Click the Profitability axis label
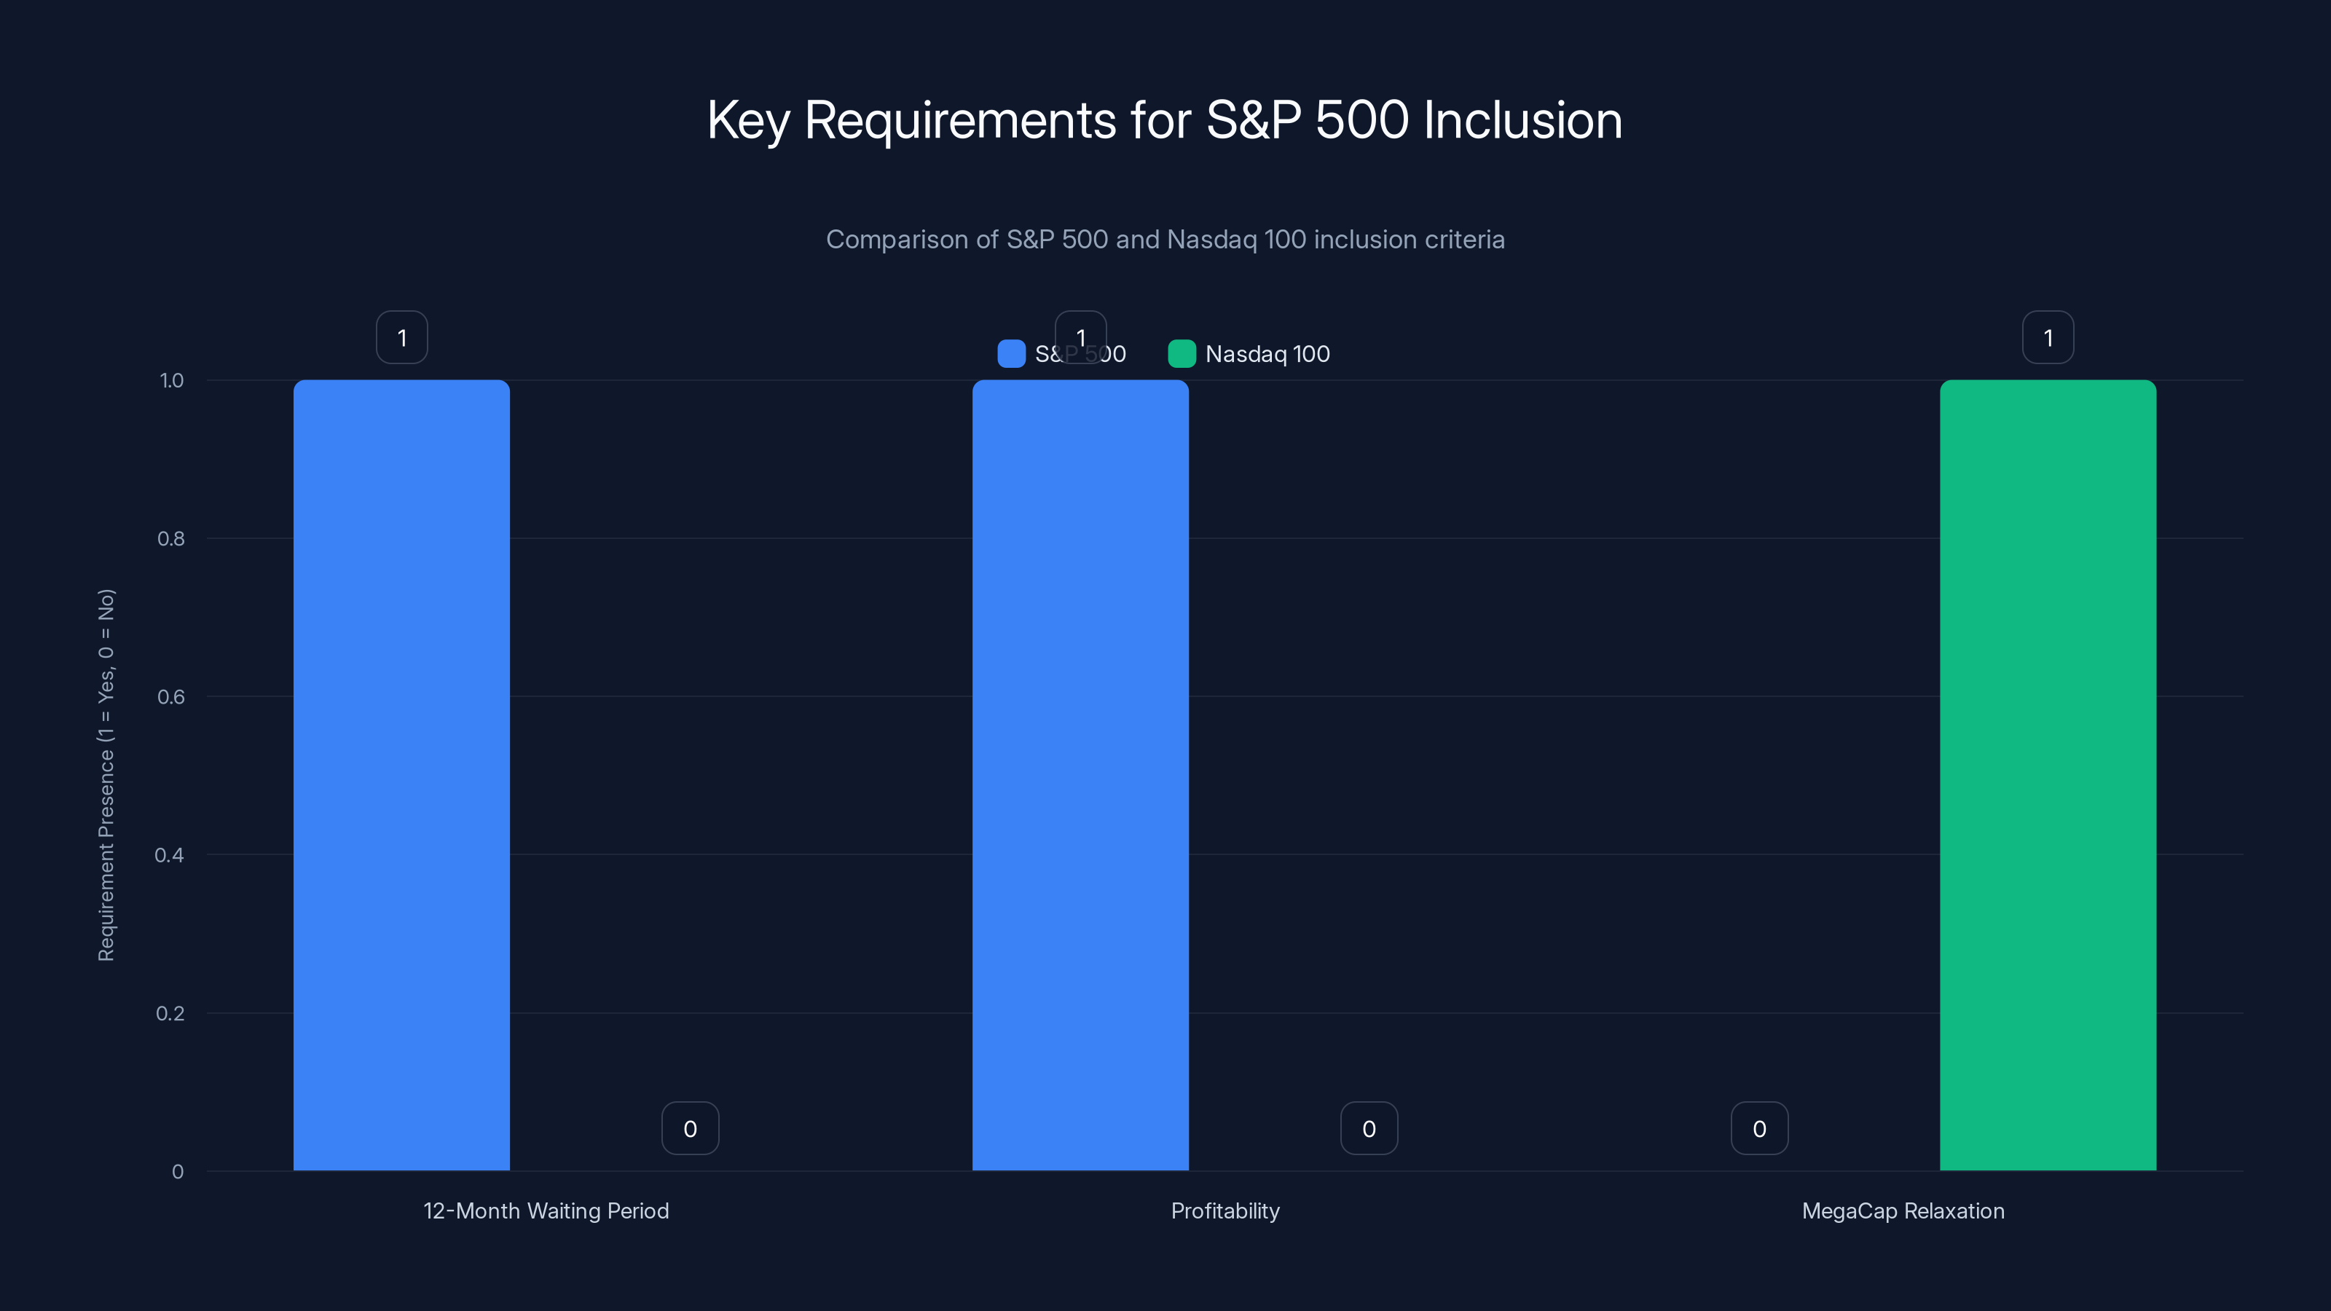This screenshot has width=2331, height=1311. pos(1225,1210)
